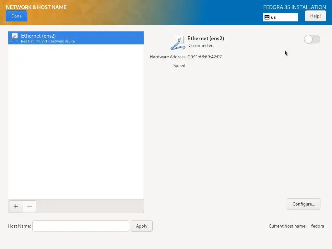Remove the selected device with minus button

(30, 206)
